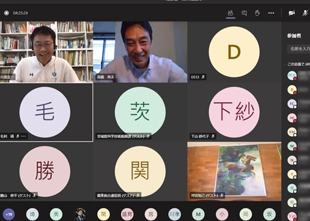
Task: Select the 埼 avatar in bottom strip
Action: 32,214
